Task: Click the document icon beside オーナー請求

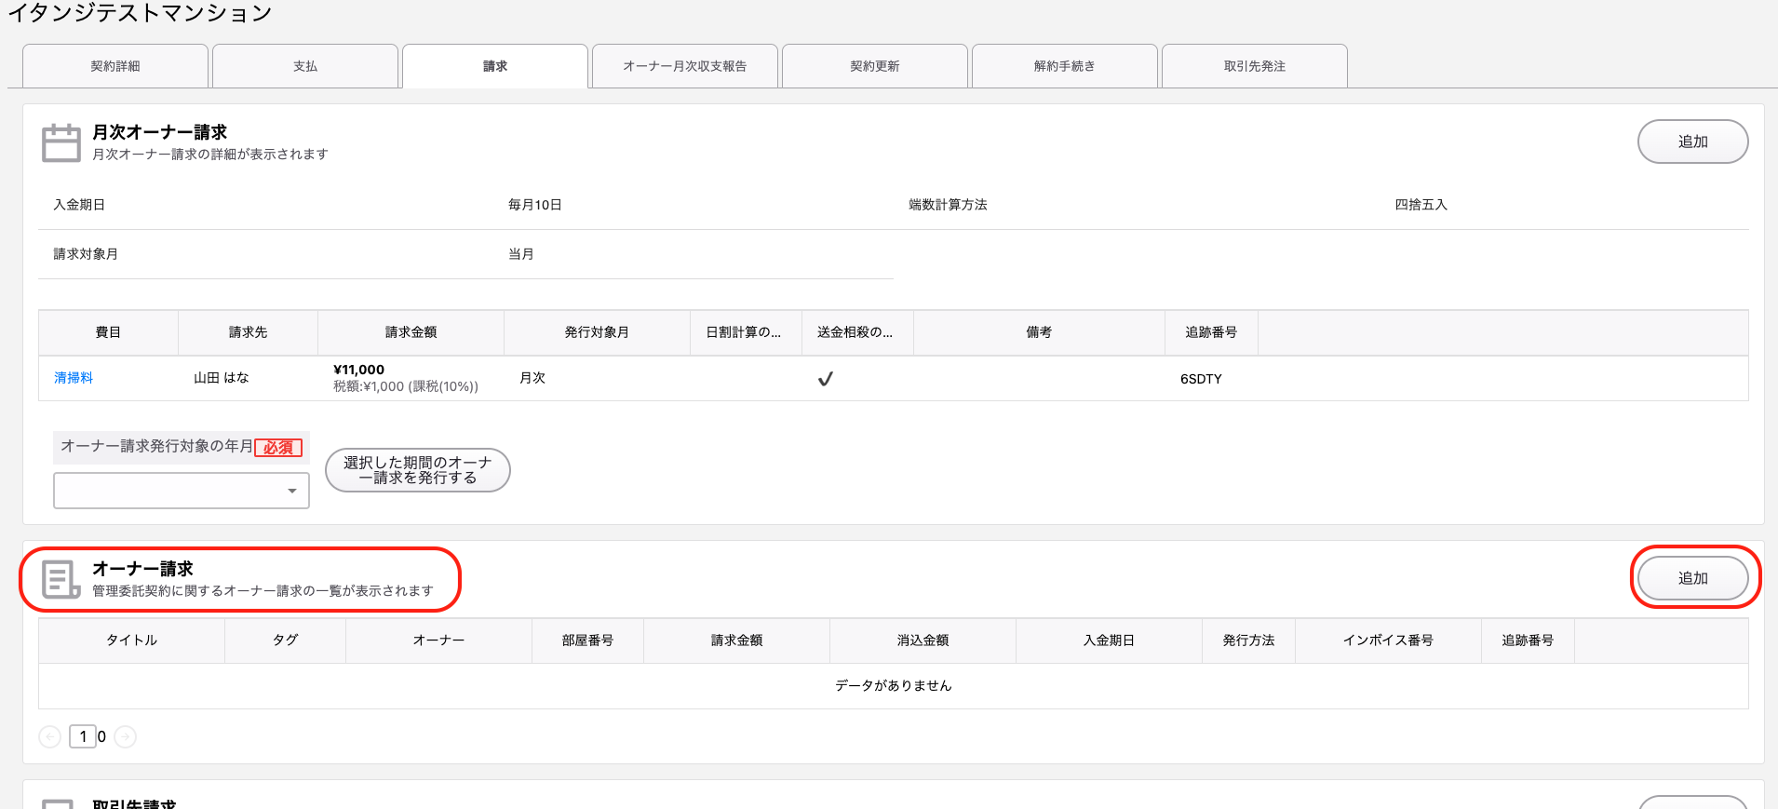Action: click(x=61, y=579)
